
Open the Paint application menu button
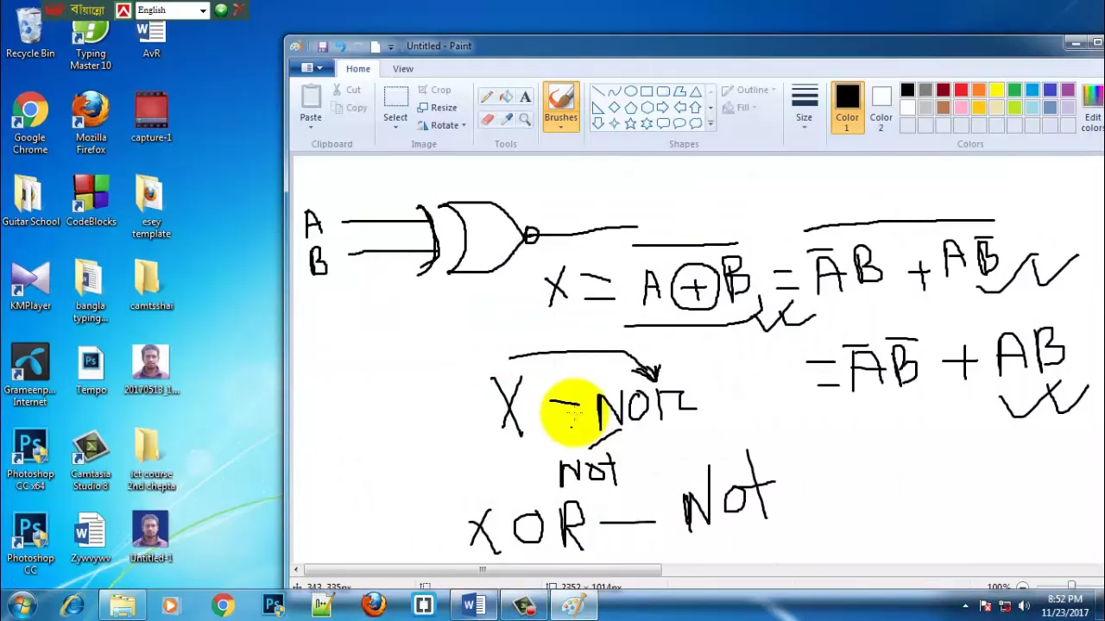coord(313,68)
